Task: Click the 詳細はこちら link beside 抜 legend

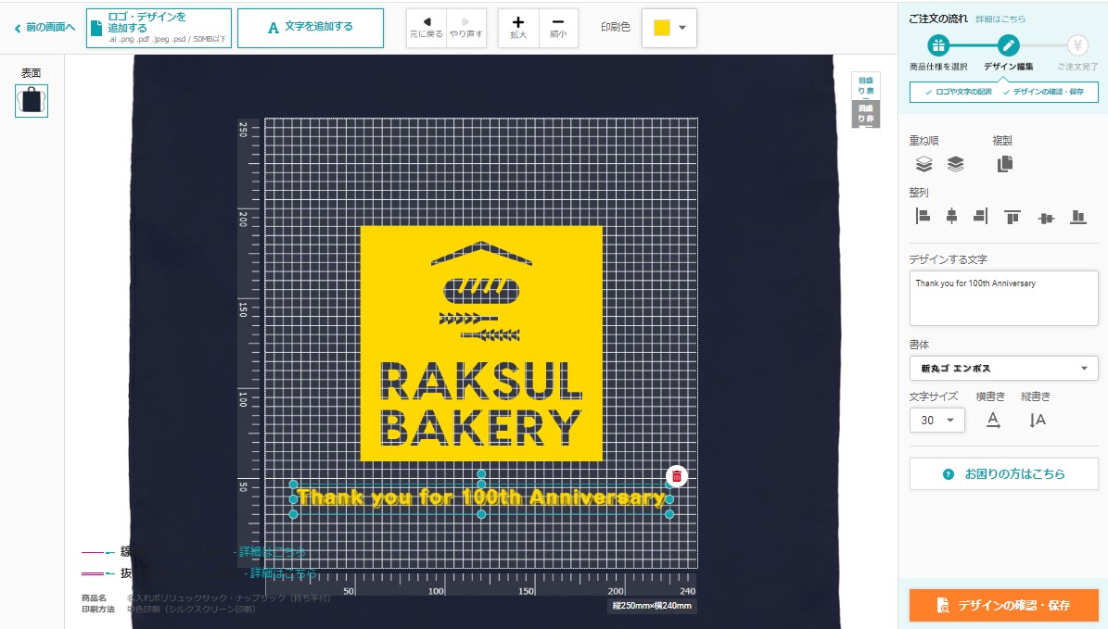Action: coord(284,572)
